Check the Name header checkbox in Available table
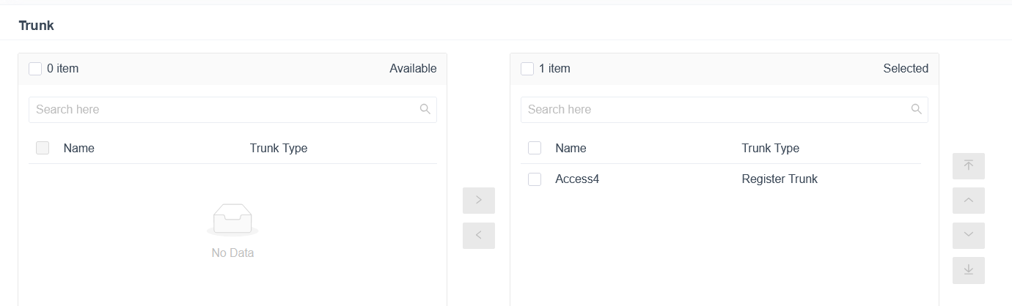The width and height of the screenshot is (1012, 306). (x=43, y=148)
